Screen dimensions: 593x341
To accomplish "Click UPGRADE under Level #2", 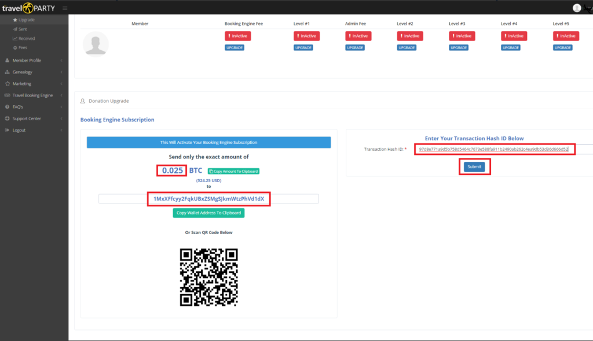I will click(x=407, y=47).
